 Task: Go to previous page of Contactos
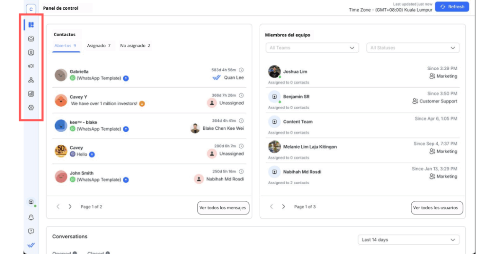click(58, 207)
